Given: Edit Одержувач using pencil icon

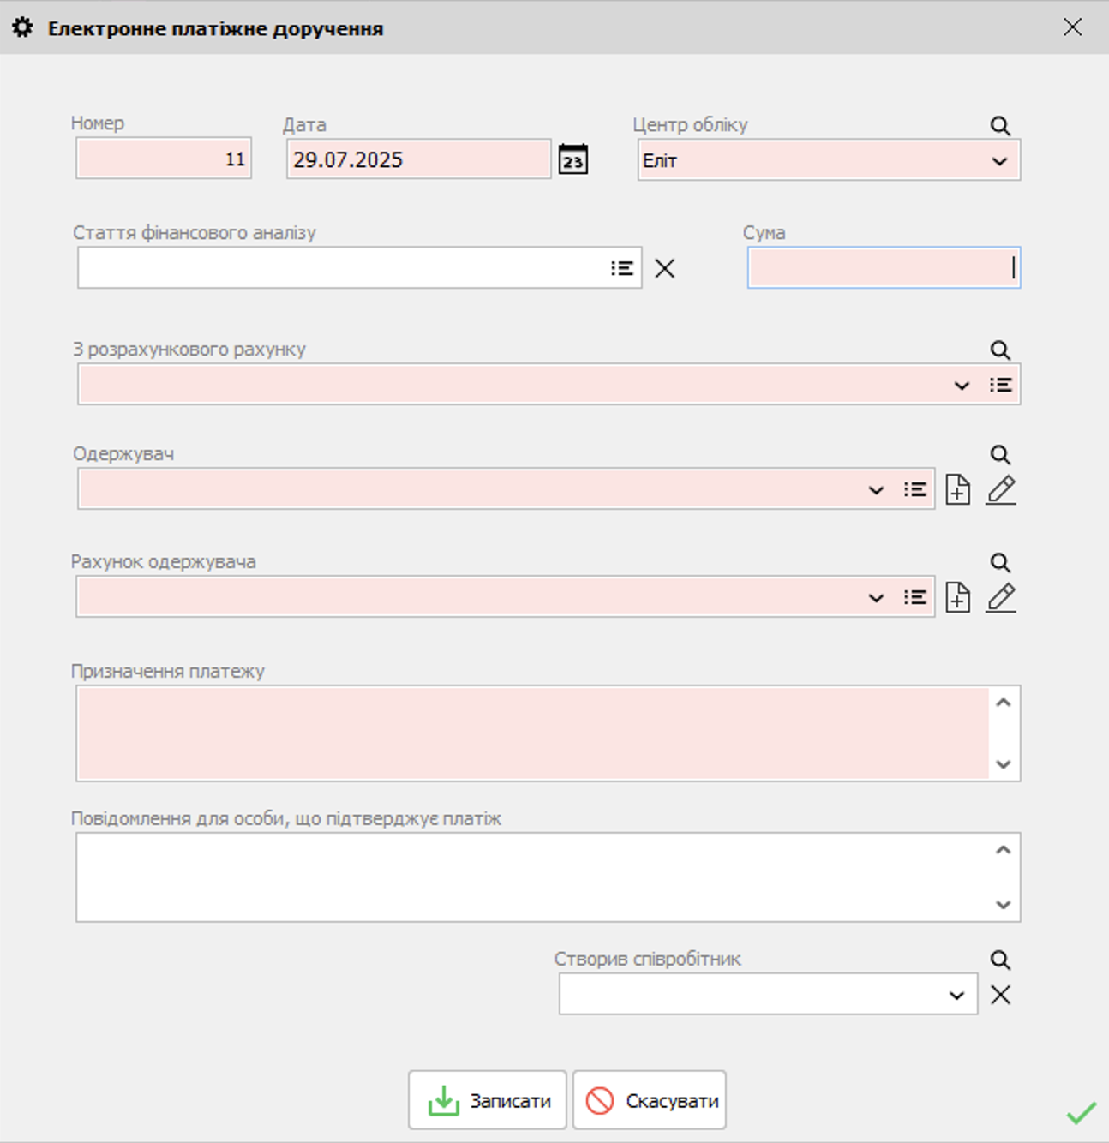Looking at the screenshot, I should [1000, 489].
